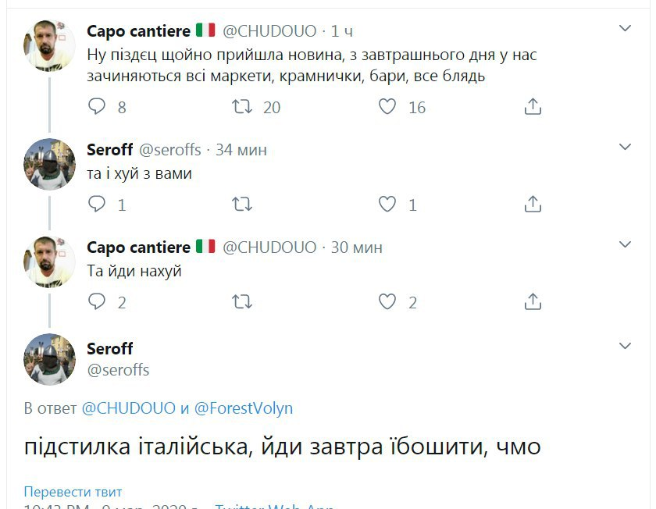Reply to Seroff's 34 мин tweet
Image resolution: width=656 pixels, height=509 pixels.
pos(97,205)
